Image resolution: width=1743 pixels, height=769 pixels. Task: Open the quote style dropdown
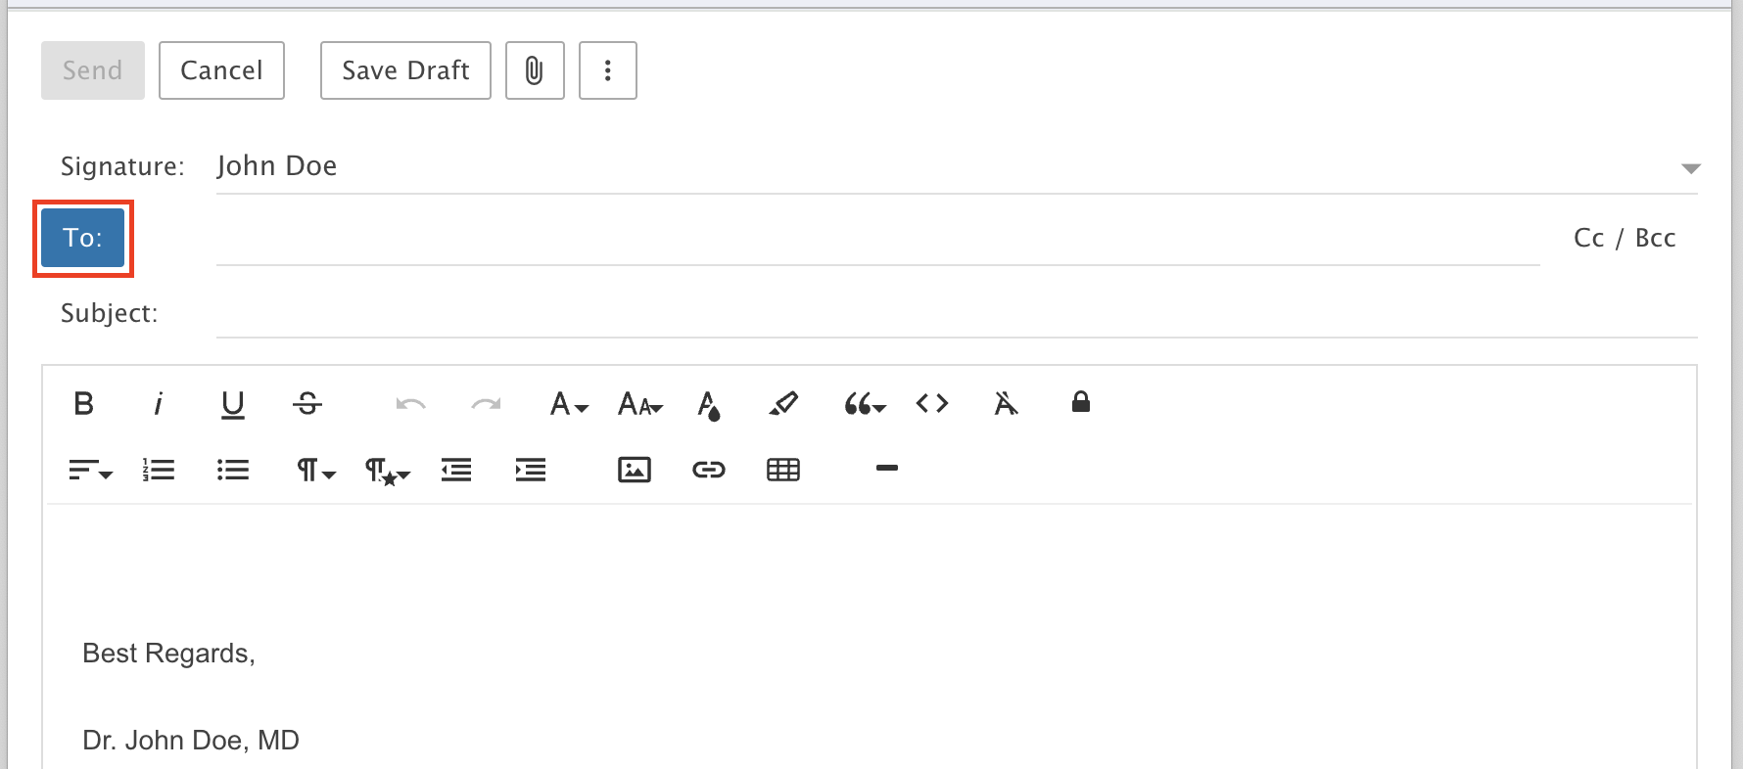865,403
